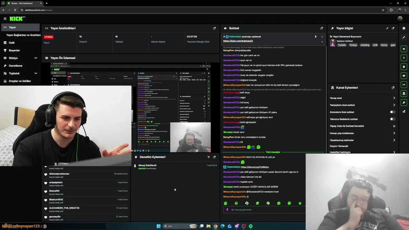Open Spotify from the taskbar
This screenshot has height=230, width=409.
tap(251, 226)
